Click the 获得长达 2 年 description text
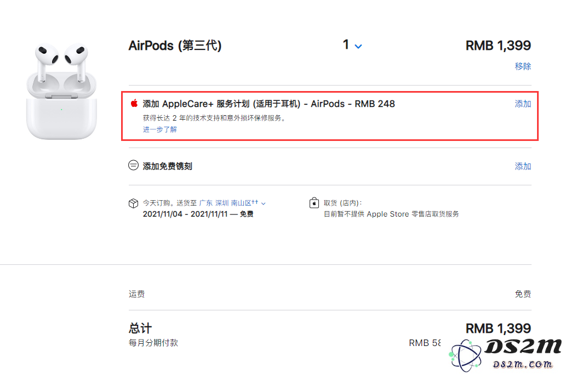The width and height of the screenshot is (571, 374). click(214, 118)
